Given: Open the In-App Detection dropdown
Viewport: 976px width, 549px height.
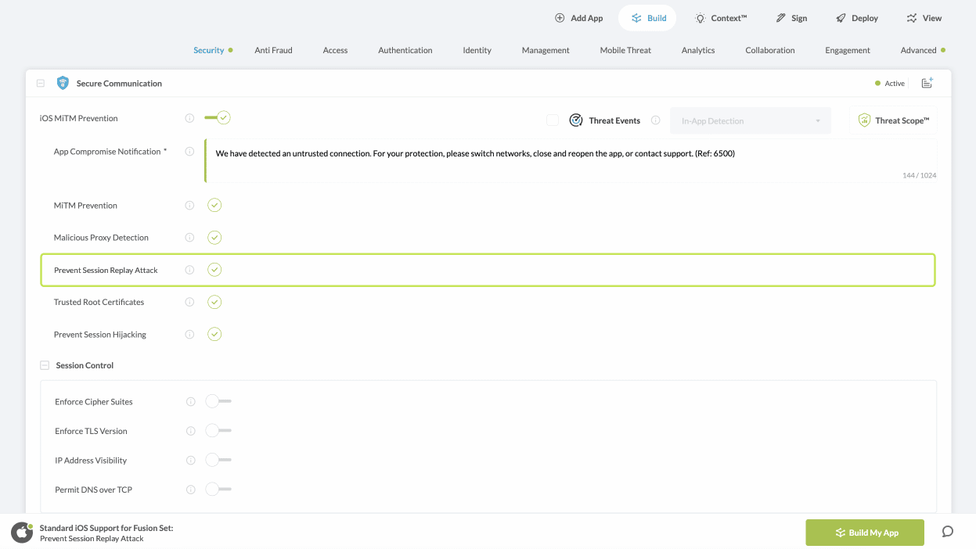Looking at the screenshot, I should tap(751, 121).
